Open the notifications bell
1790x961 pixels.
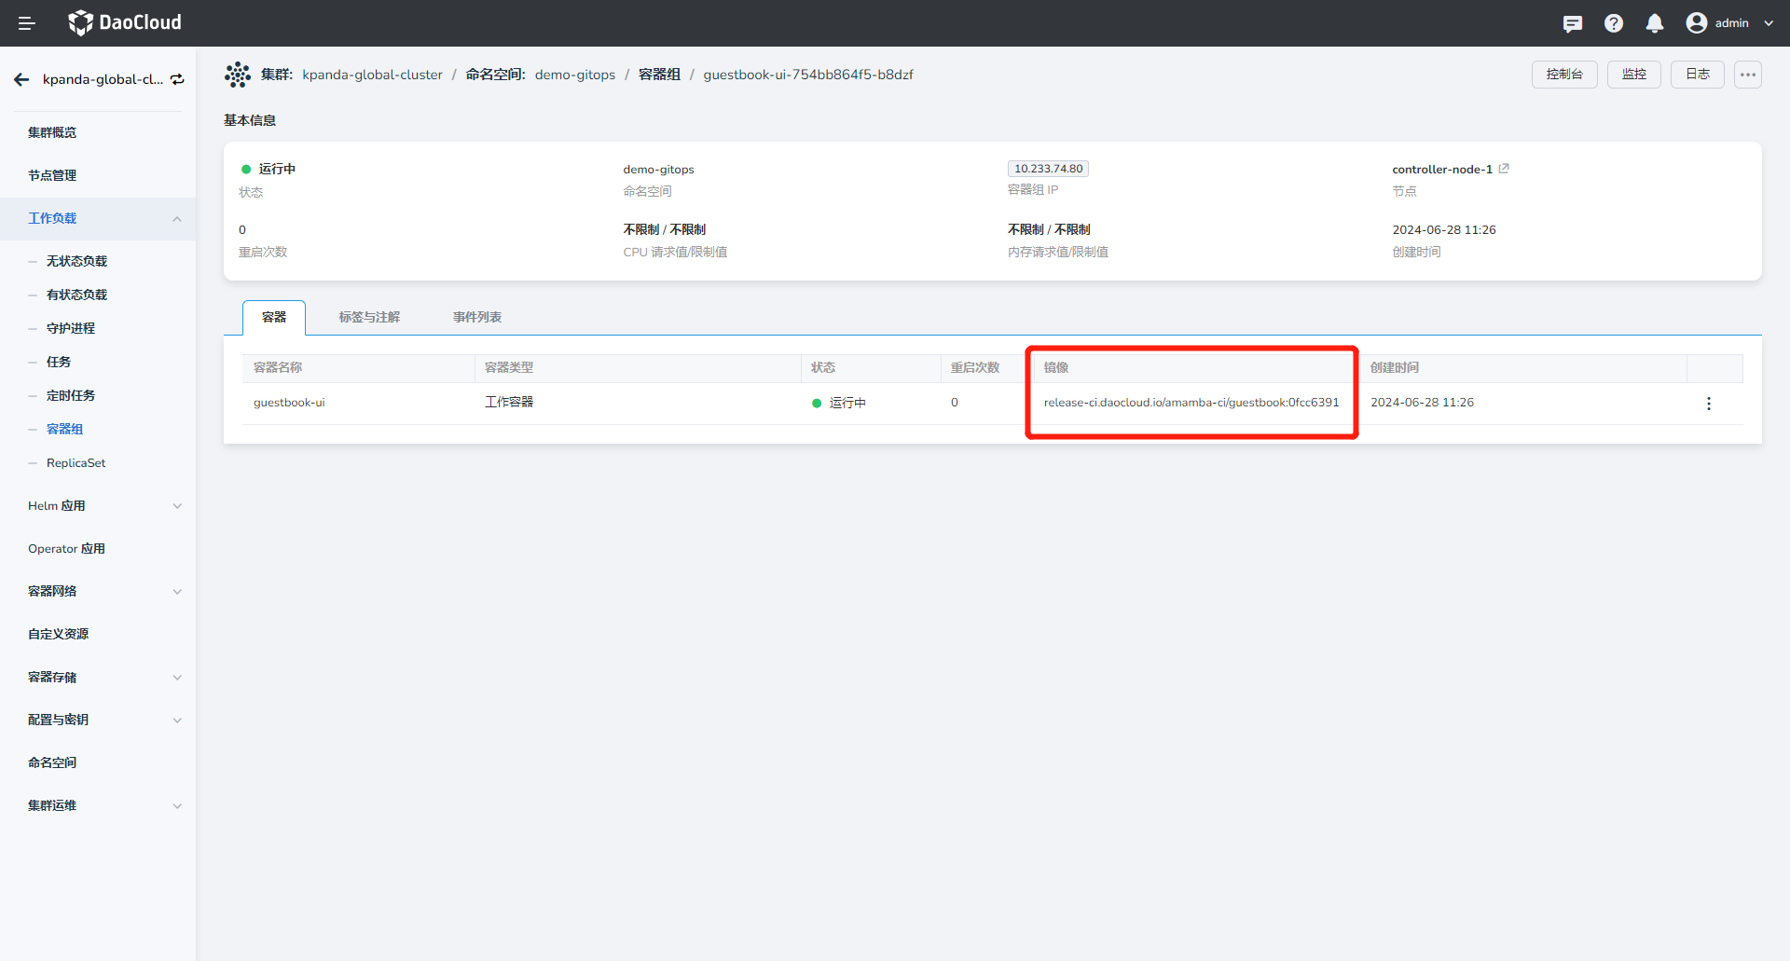[1654, 23]
